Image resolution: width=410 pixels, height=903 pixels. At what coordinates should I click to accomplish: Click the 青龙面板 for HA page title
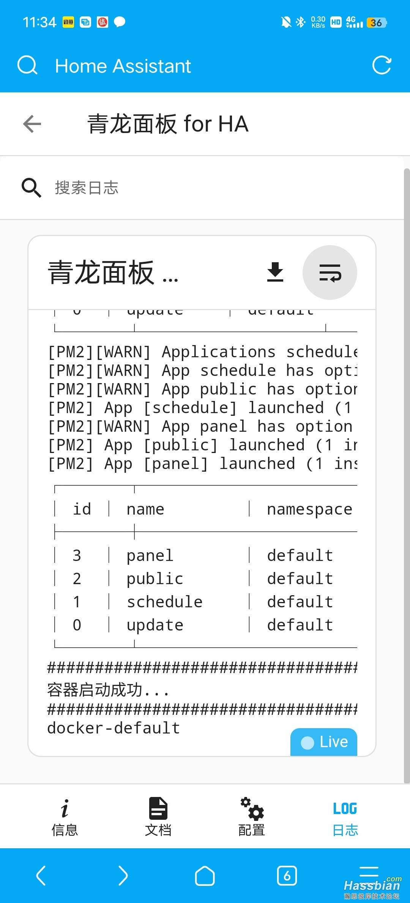(x=168, y=124)
